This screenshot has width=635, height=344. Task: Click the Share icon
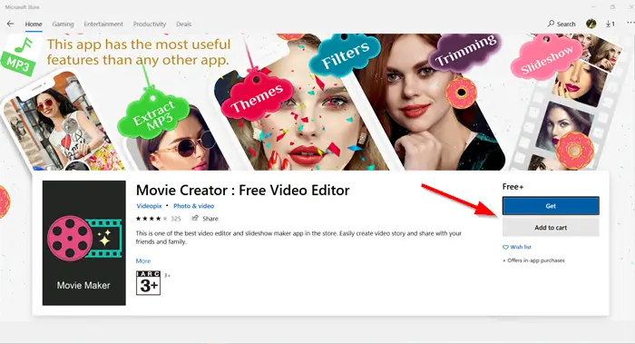pyautogui.click(x=195, y=219)
